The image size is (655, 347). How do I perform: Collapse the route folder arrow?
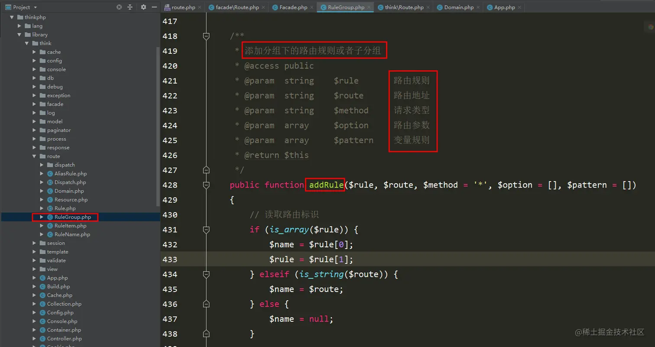(34, 156)
